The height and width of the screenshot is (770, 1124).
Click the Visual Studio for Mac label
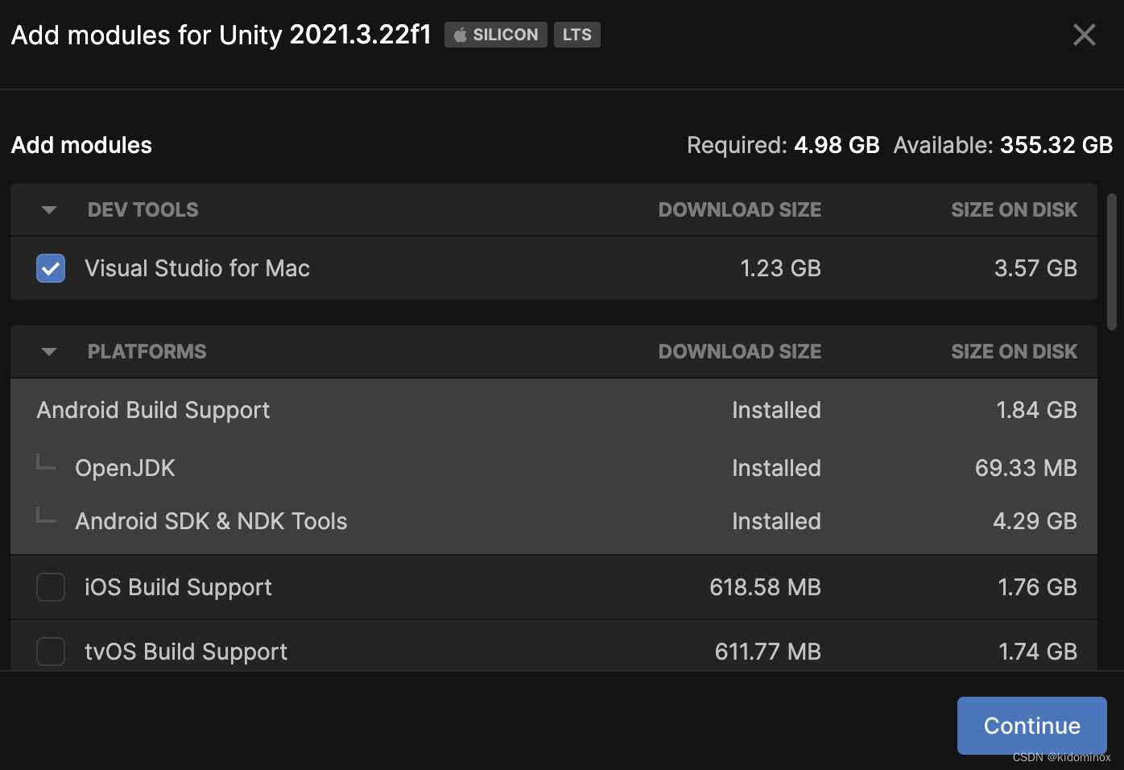tap(197, 268)
